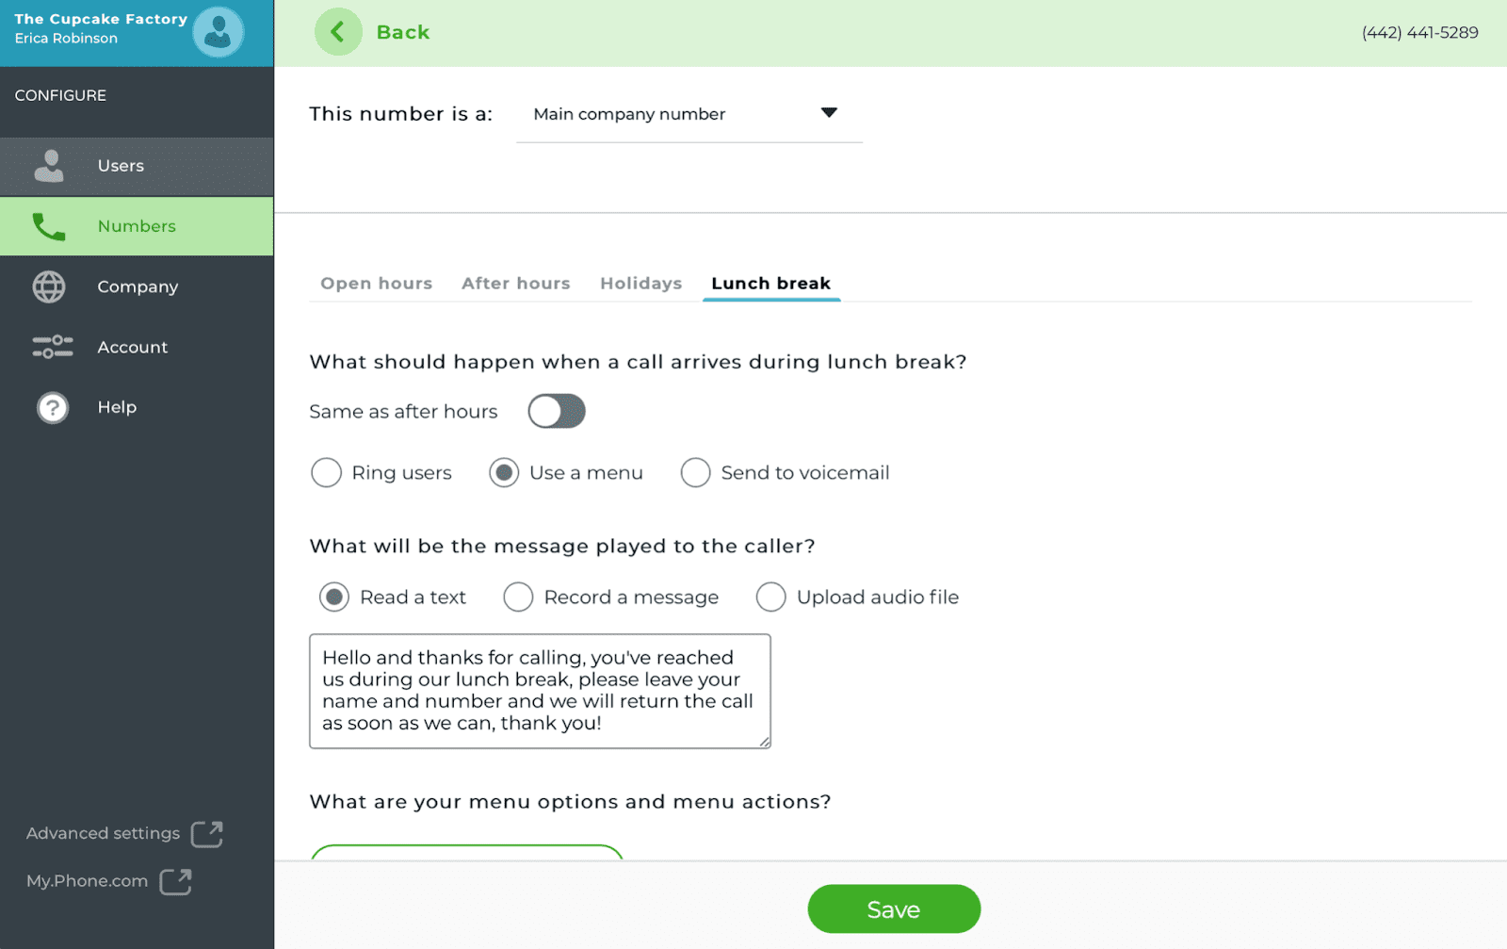
Task: Open My.Phone.com external link icon
Action: pyautogui.click(x=175, y=881)
